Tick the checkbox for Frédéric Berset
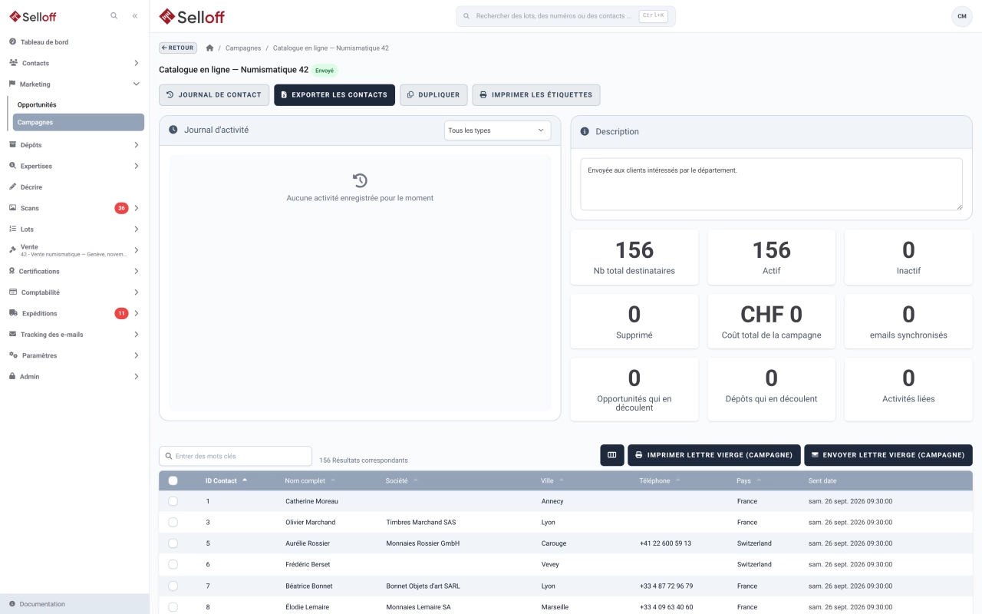This screenshot has width=982, height=614. click(x=173, y=565)
